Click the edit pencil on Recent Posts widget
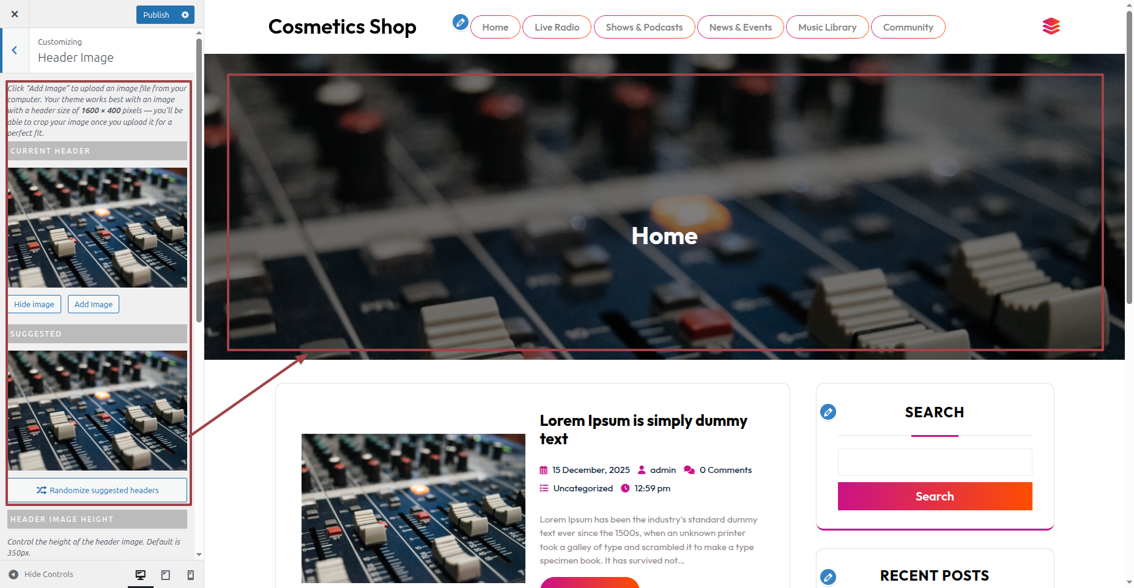Viewport: 1134px width, 588px height. point(828,577)
